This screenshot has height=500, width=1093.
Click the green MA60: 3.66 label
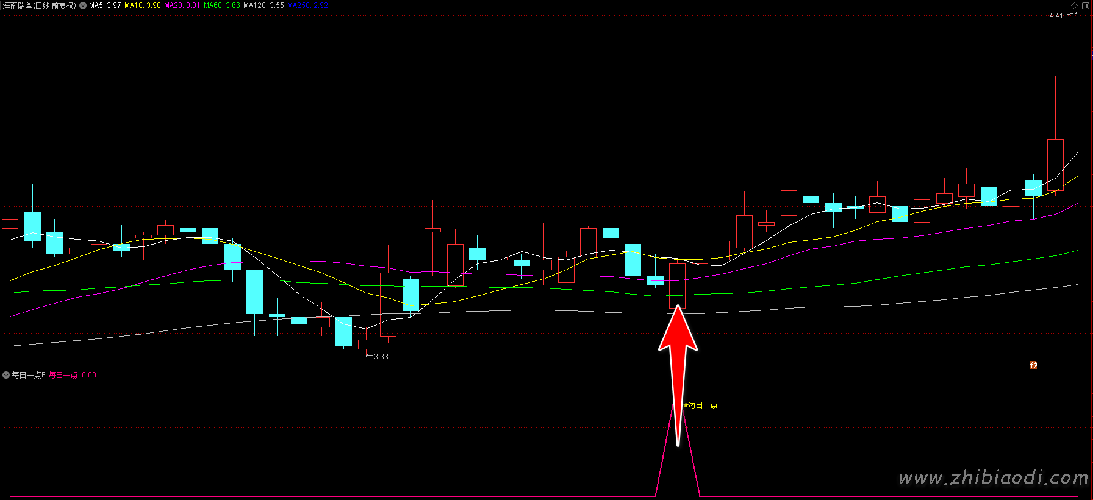pos(222,5)
